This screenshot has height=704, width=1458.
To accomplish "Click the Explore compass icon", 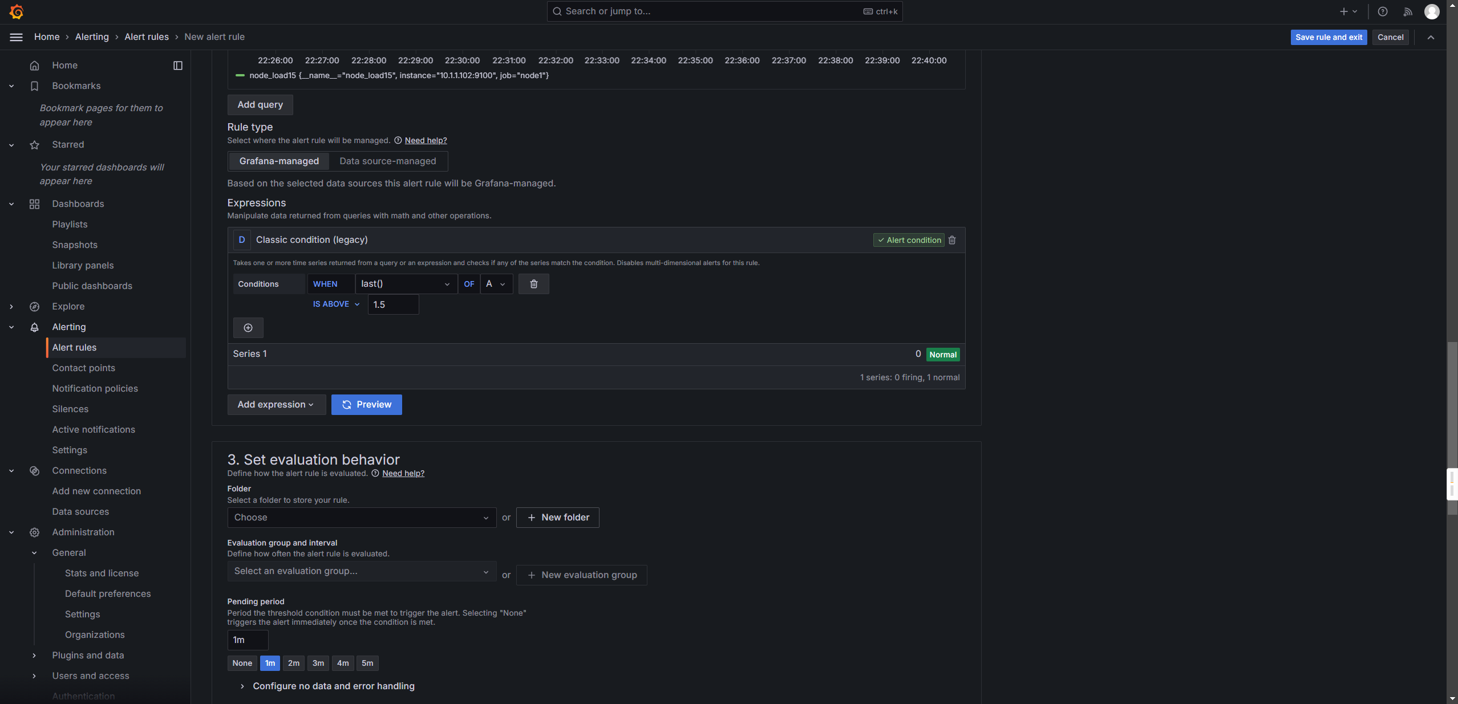I will coord(34,307).
